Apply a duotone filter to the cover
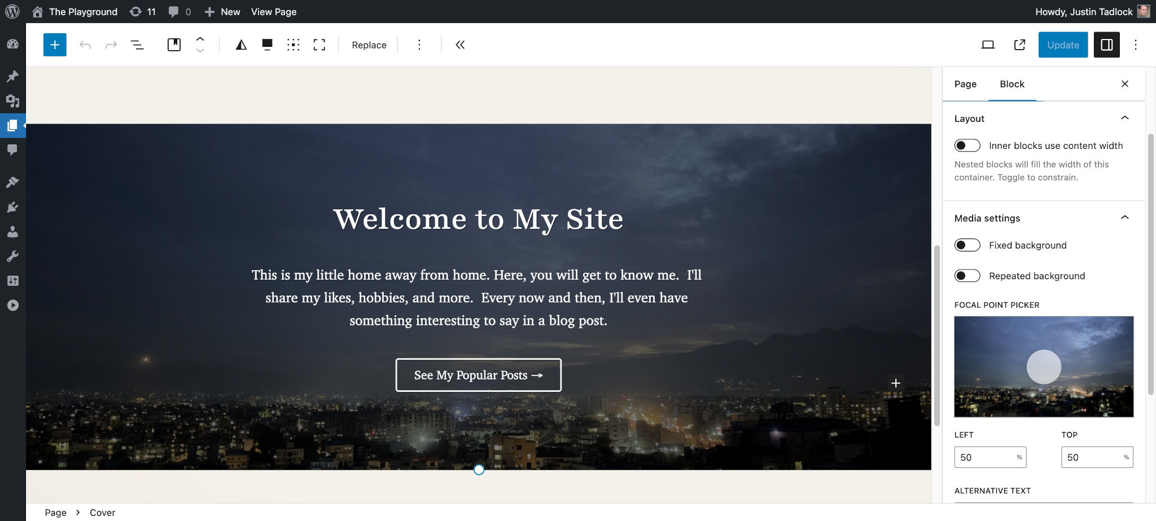The image size is (1156, 521). pyautogui.click(x=241, y=45)
